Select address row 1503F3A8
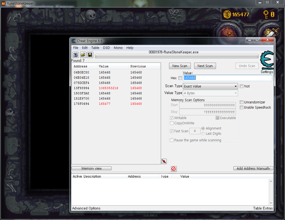 pyautogui.click(x=116, y=93)
